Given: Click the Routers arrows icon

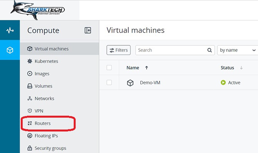Looking at the screenshot, I should point(30,123).
